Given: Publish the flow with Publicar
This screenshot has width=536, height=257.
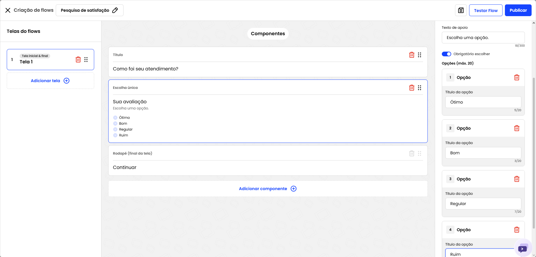Looking at the screenshot, I should [518, 10].
